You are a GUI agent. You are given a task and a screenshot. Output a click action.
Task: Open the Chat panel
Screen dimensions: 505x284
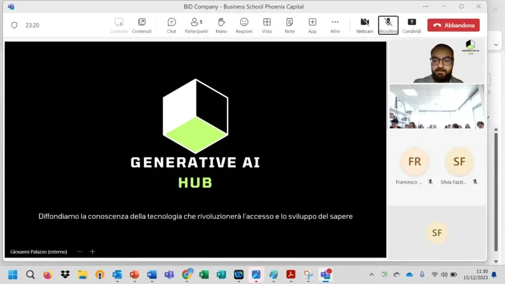click(172, 25)
